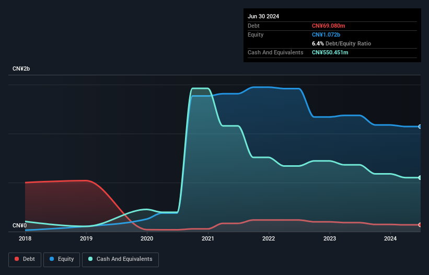The width and height of the screenshot is (429, 275).
Task: Select the red Debt endpoint marker
Action: pyautogui.click(x=420, y=225)
